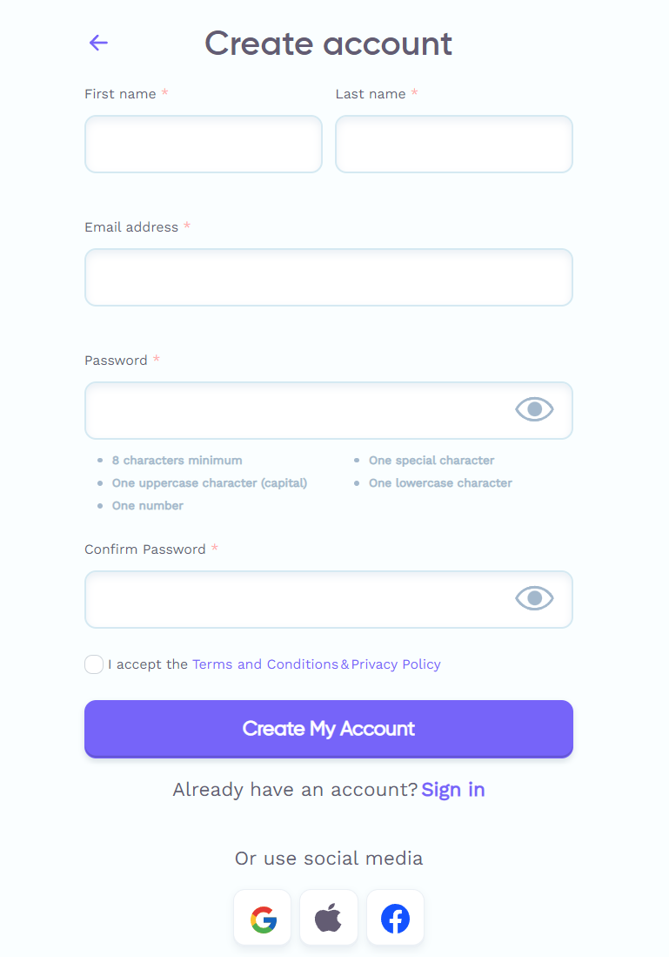Click the Create account heading

pos(328,43)
